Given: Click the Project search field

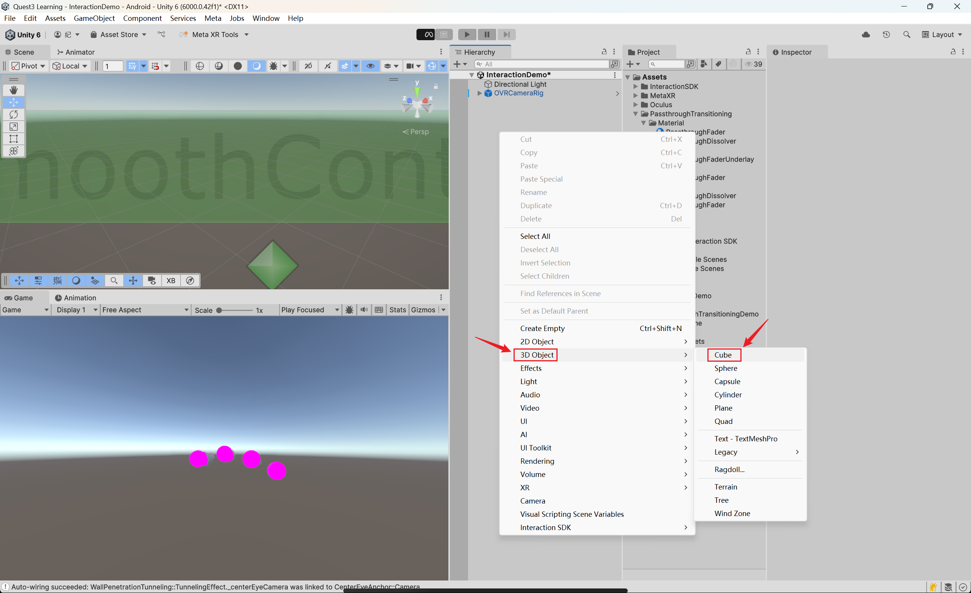Looking at the screenshot, I should [667, 64].
